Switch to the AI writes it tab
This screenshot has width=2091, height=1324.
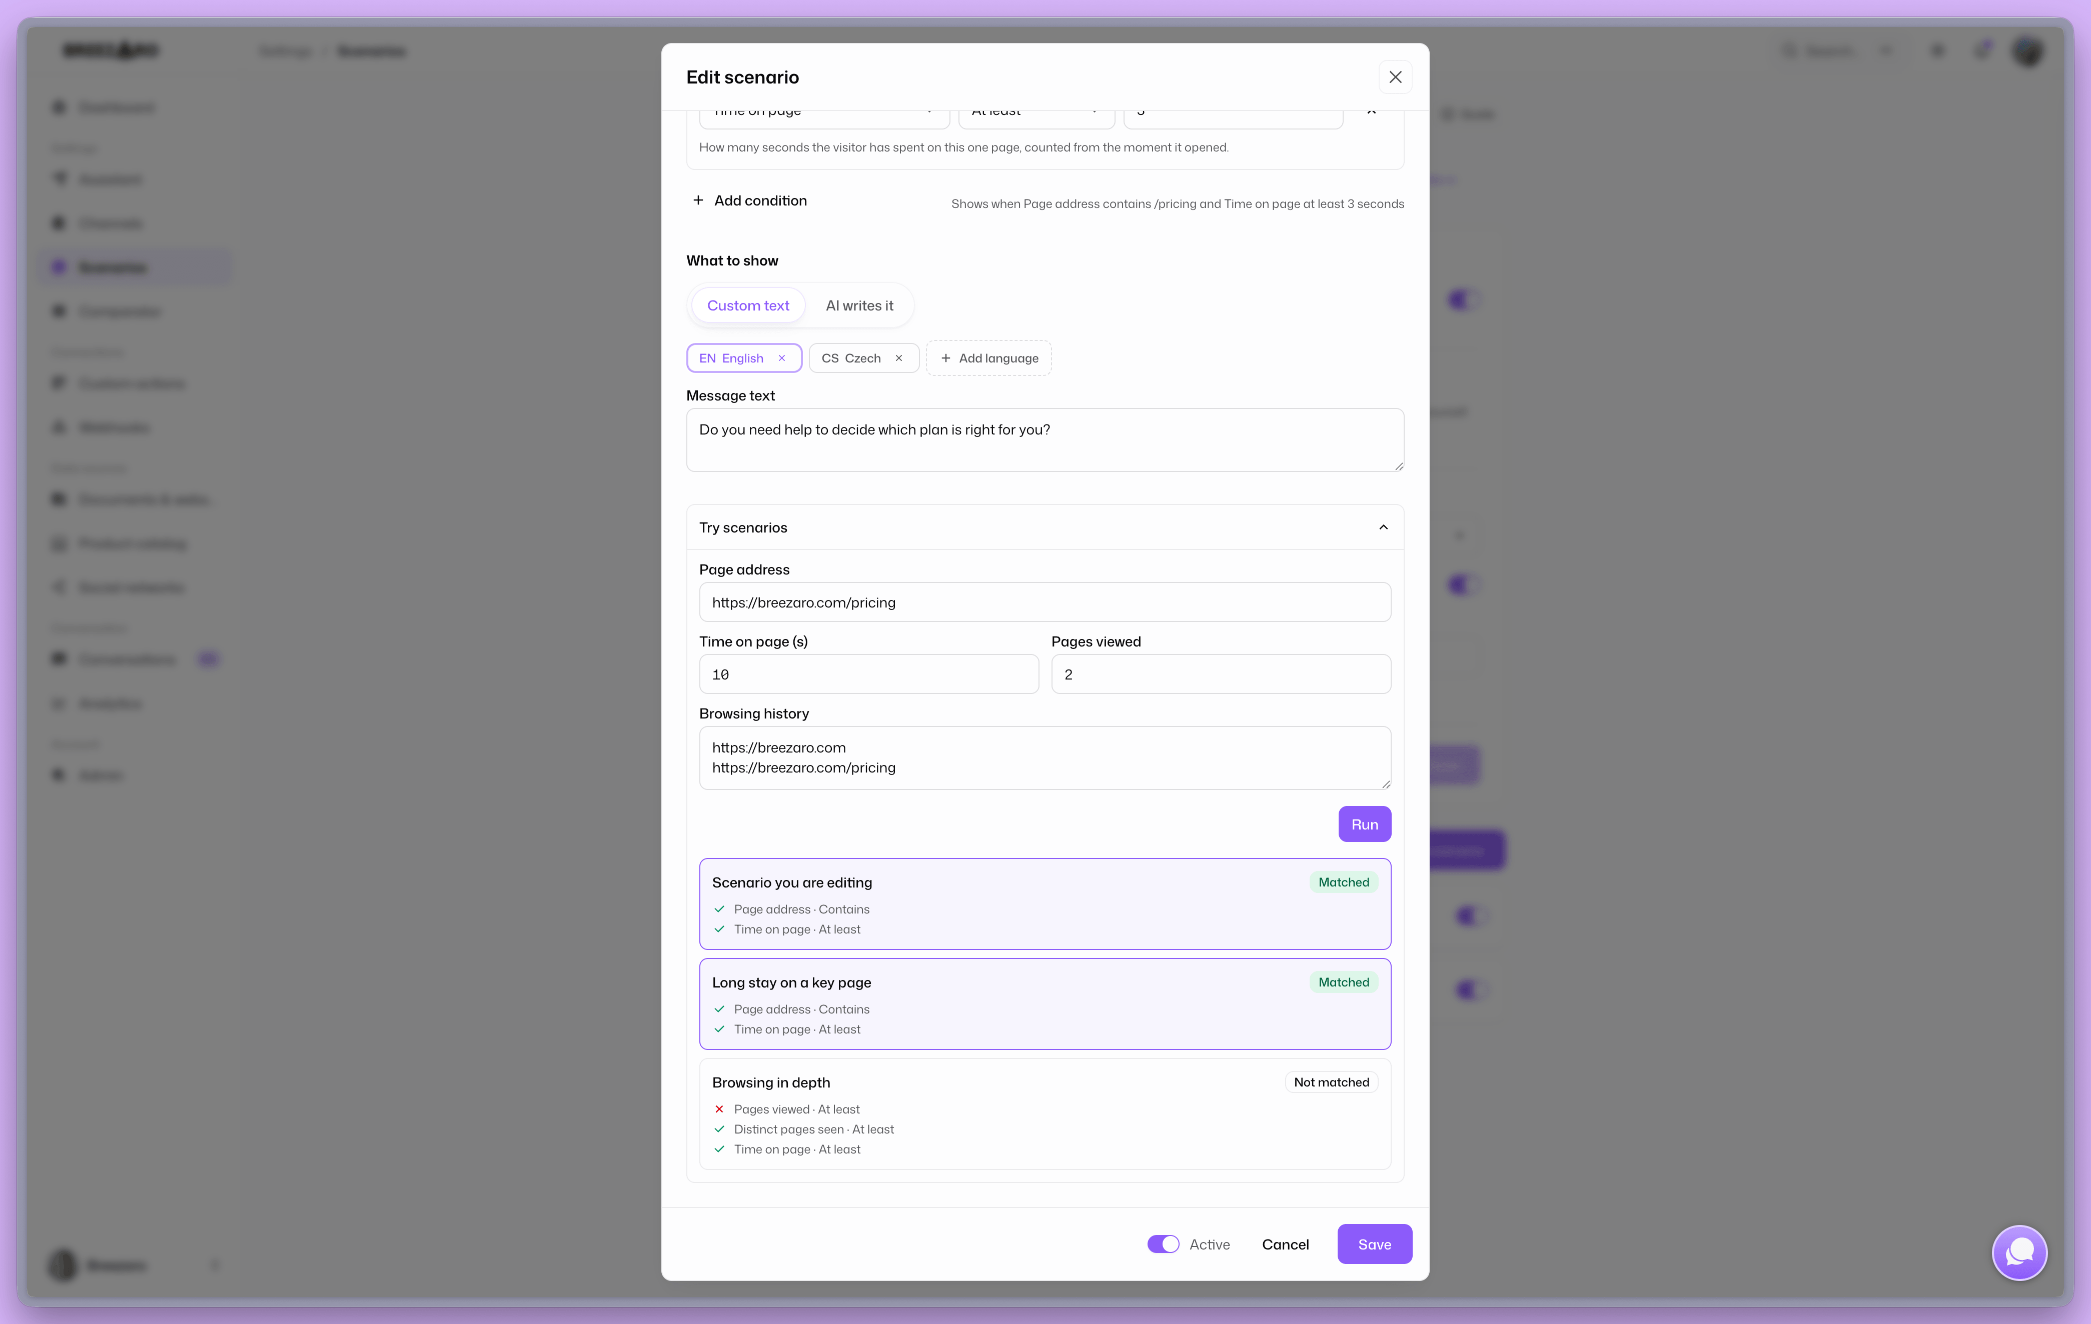point(859,305)
